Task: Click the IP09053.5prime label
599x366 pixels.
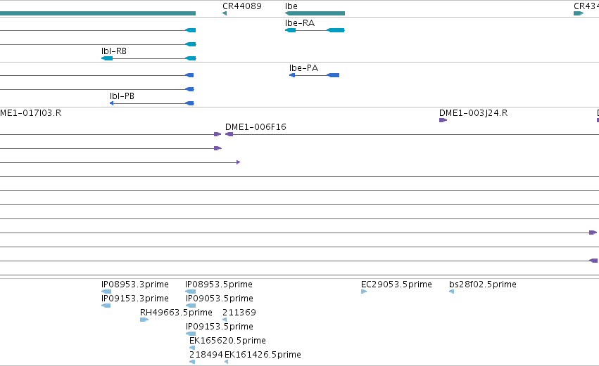Action: pos(220,298)
